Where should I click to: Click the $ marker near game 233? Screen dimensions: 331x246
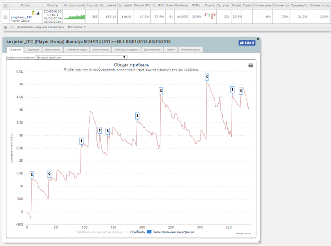click(161, 91)
